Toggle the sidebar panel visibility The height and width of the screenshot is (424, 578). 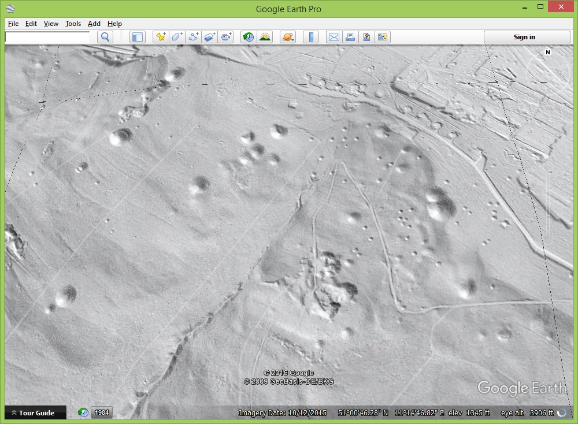[x=137, y=37]
